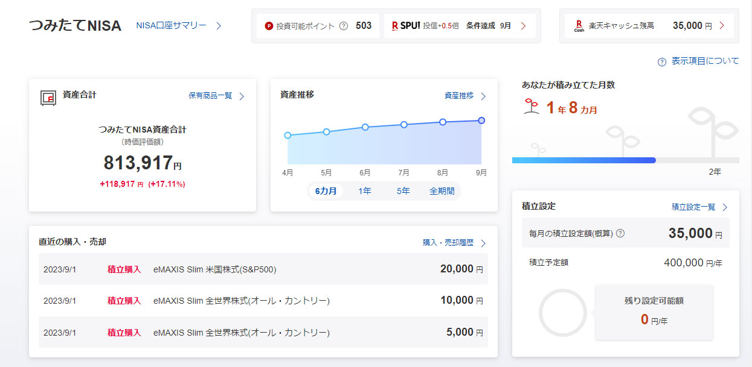Image resolution: width=752 pixels, height=367 pixels.
Task: Click the blue accumulation months progress bar
Action: pyautogui.click(x=583, y=160)
